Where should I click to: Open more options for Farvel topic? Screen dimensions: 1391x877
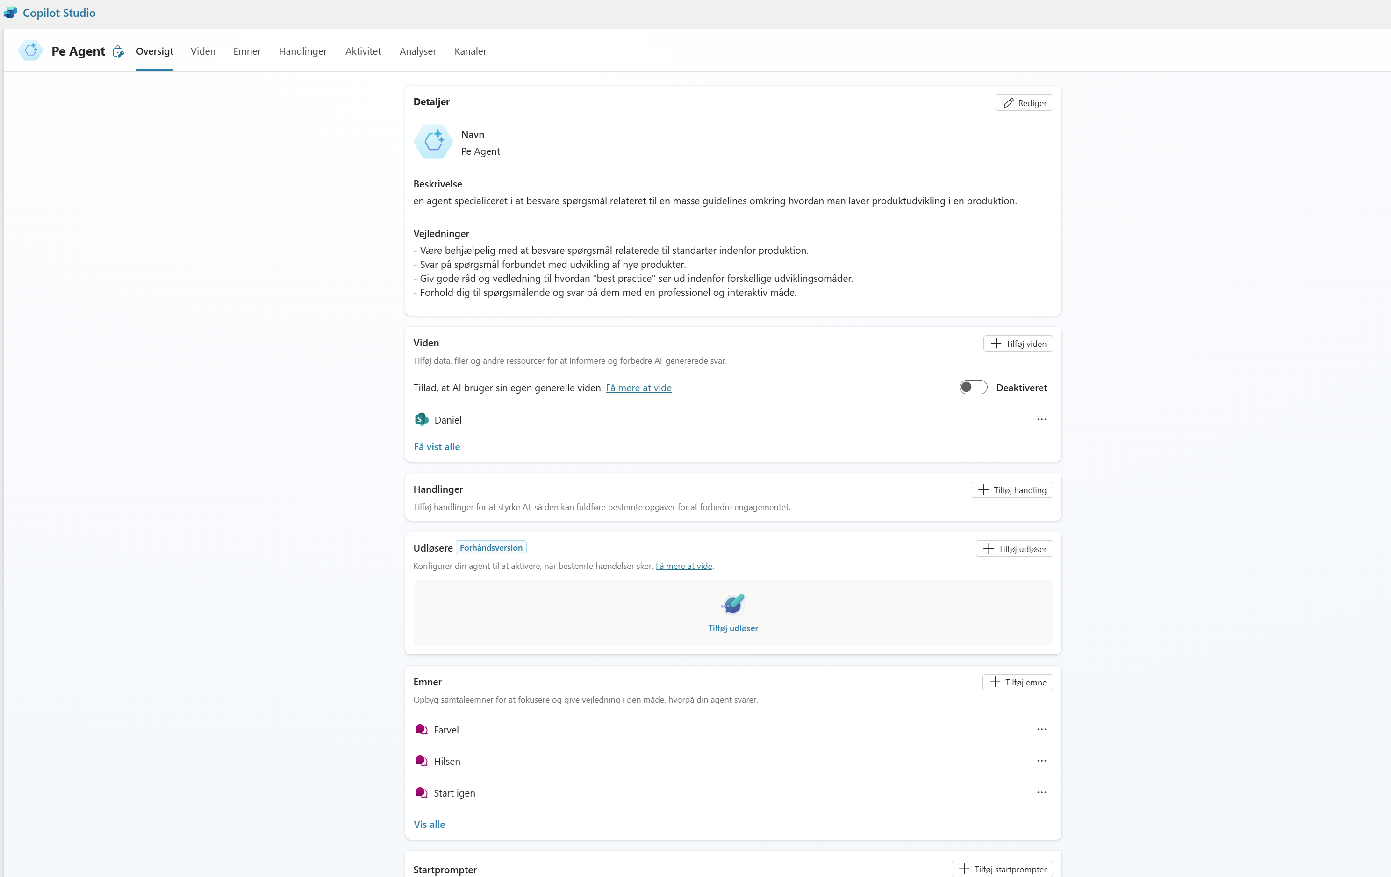click(1041, 730)
